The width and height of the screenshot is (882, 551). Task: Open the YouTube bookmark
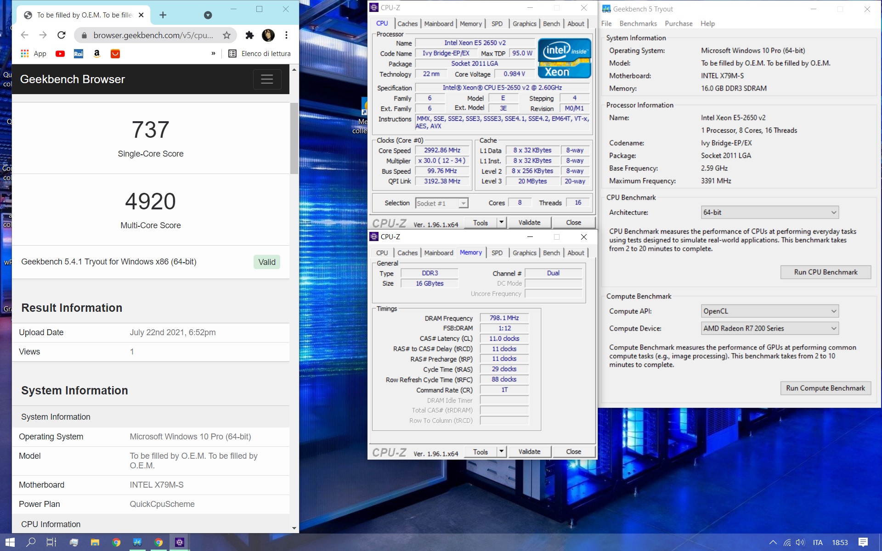(x=60, y=54)
